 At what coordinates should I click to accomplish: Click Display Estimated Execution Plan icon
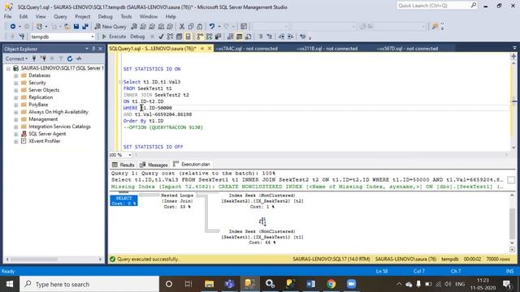(x=170, y=36)
